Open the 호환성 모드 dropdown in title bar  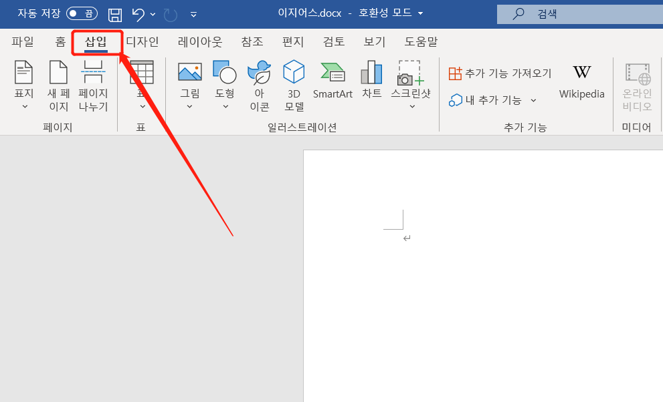419,13
